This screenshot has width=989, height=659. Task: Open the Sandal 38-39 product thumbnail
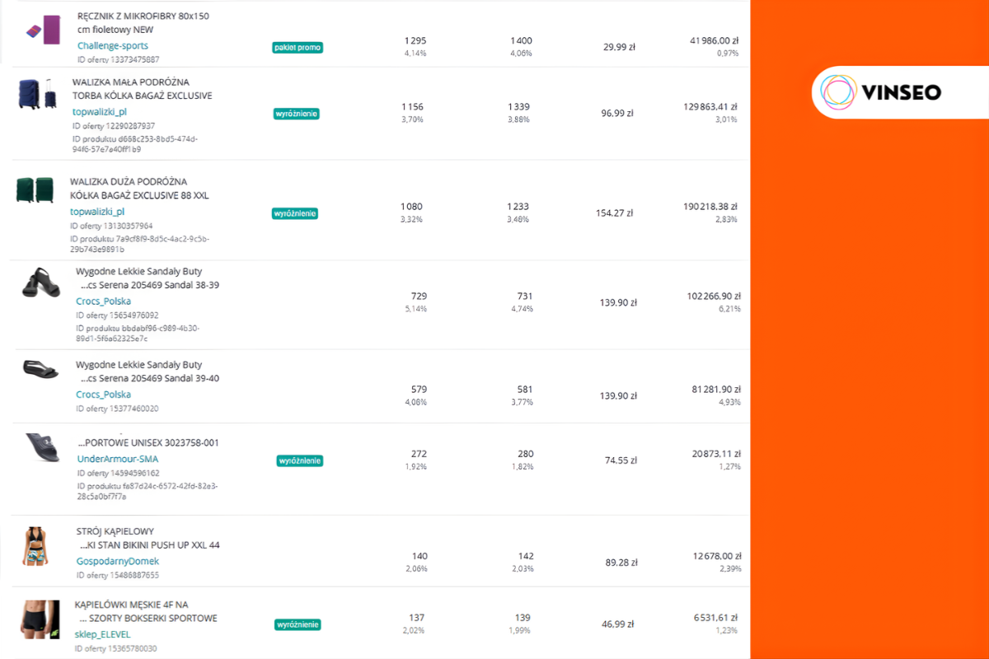40,283
